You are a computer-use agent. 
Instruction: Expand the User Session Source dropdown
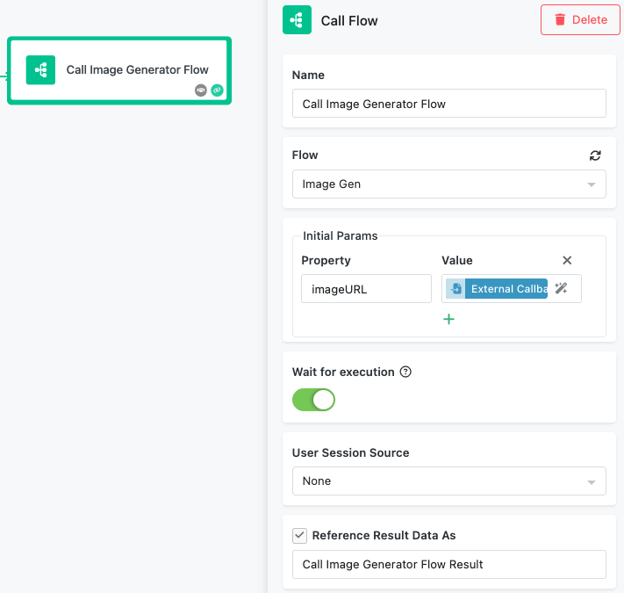pos(448,481)
